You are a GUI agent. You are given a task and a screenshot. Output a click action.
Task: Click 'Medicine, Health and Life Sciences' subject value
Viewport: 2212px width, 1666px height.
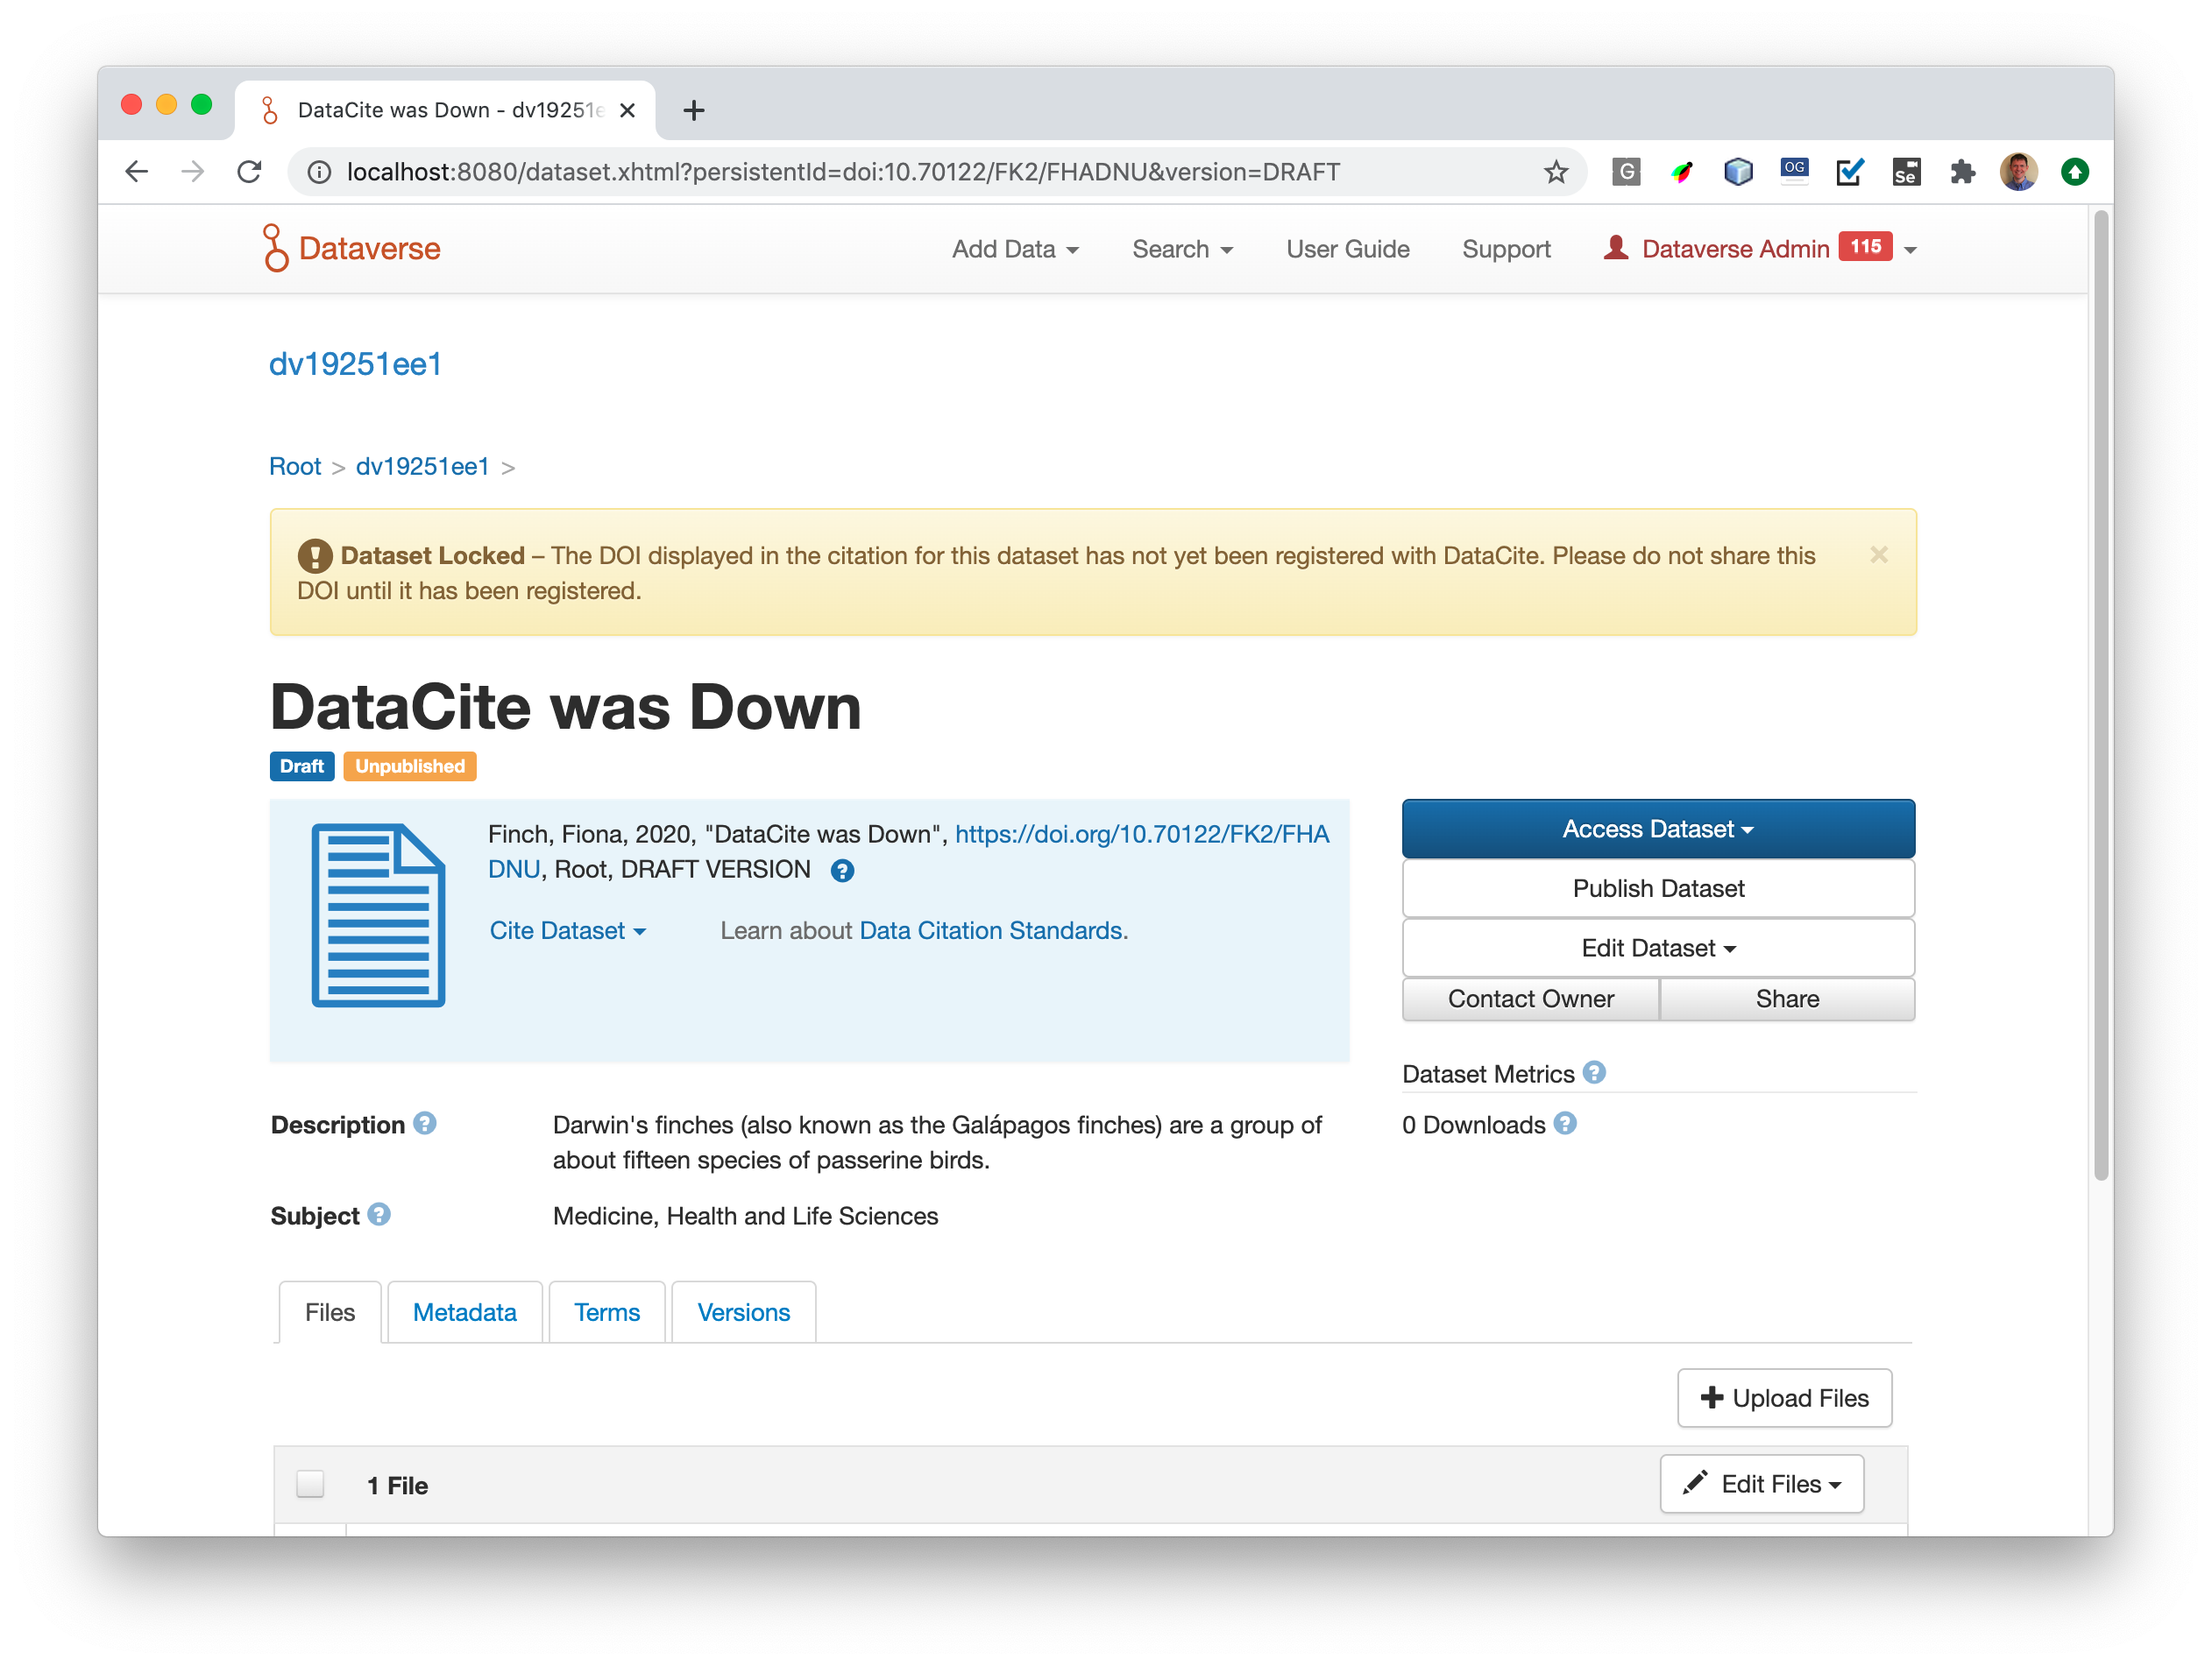(745, 1215)
